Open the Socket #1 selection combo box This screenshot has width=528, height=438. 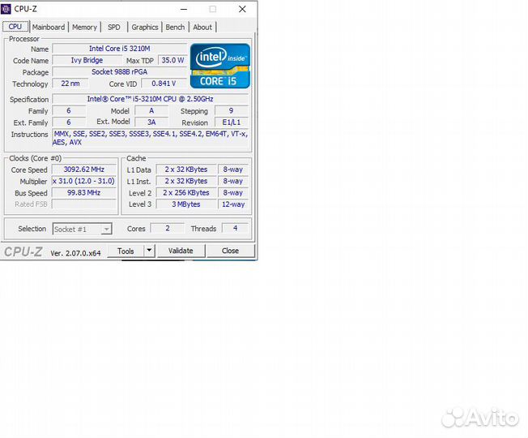tap(82, 229)
